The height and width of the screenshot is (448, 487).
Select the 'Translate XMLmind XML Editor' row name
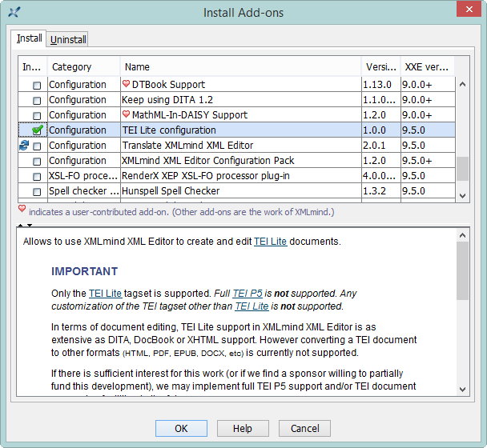tap(187, 145)
